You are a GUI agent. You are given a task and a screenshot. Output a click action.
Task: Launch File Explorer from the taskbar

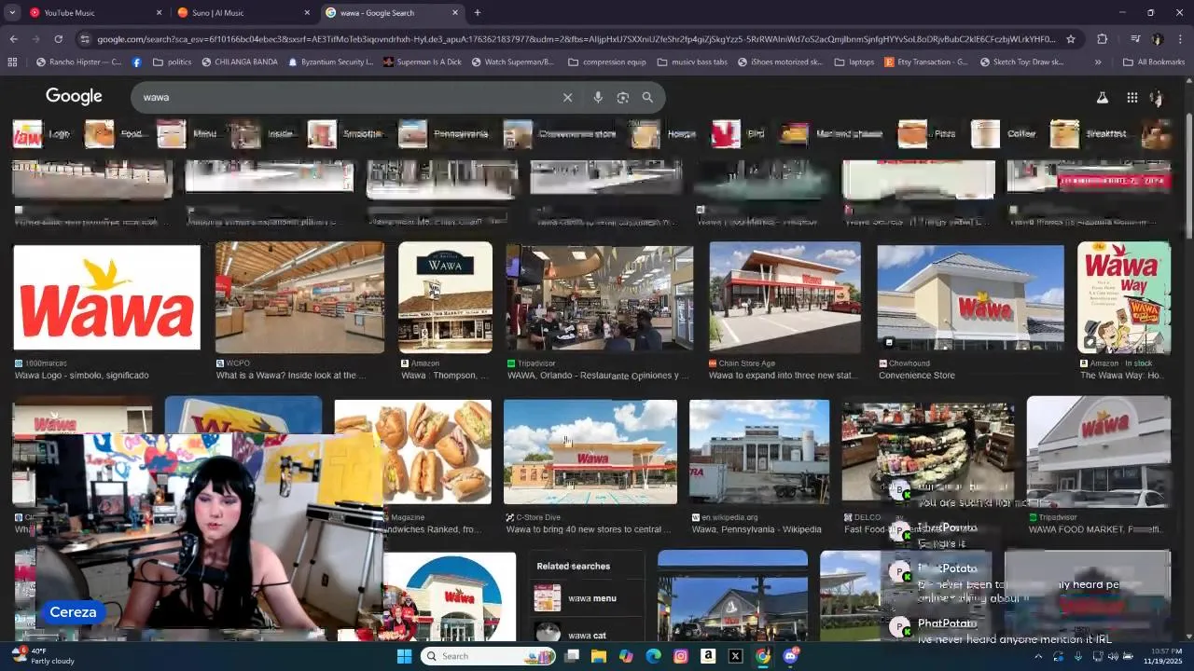tap(599, 656)
